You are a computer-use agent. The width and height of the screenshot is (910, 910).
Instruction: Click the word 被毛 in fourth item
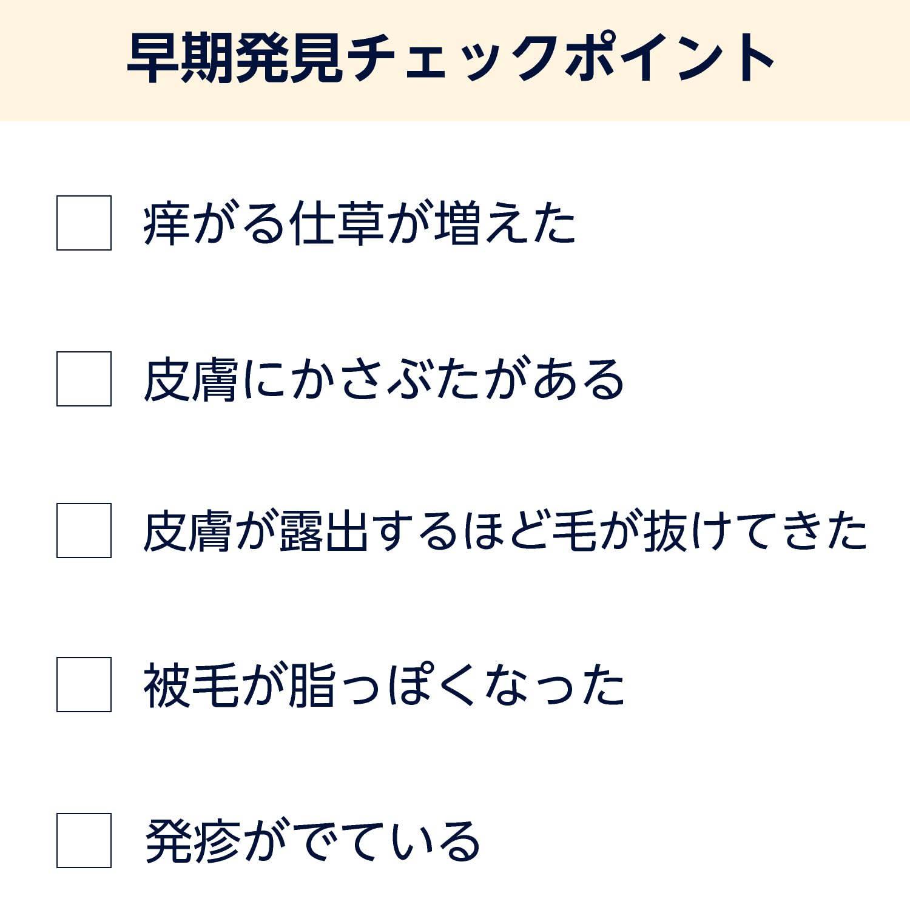point(190,685)
